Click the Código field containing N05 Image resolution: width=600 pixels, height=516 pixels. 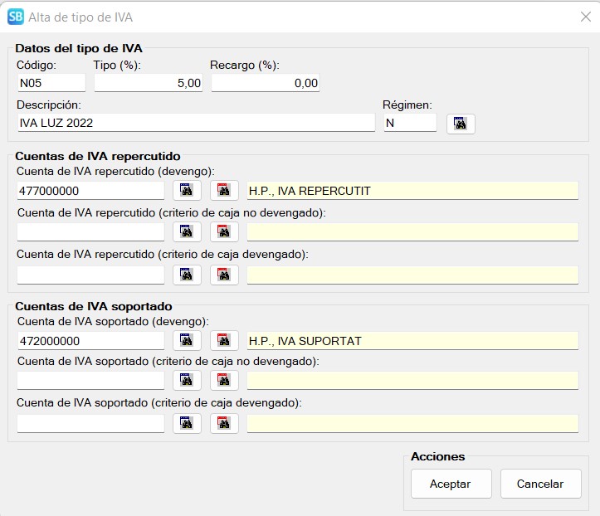(51, 83)
